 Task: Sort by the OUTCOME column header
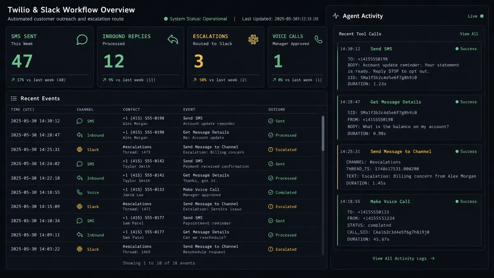277,110
